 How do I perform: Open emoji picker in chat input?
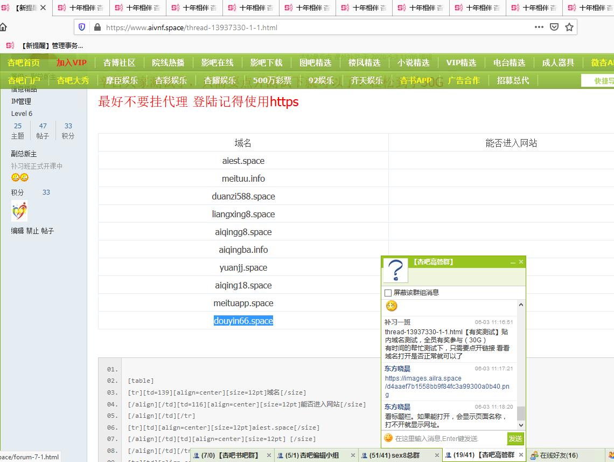[388, 438]
